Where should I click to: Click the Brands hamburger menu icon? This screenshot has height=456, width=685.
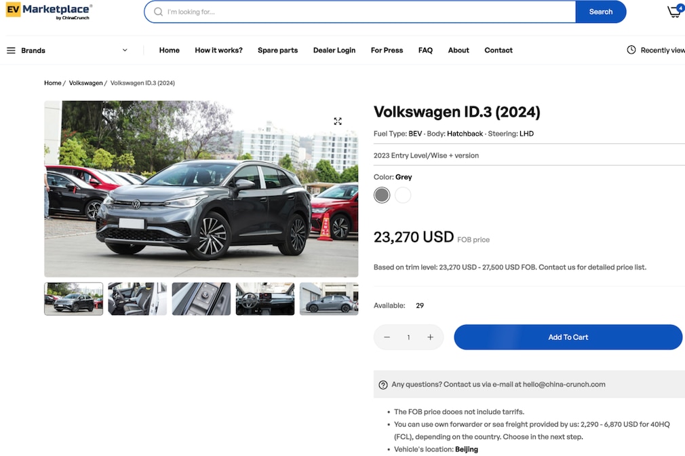point(11,50)
